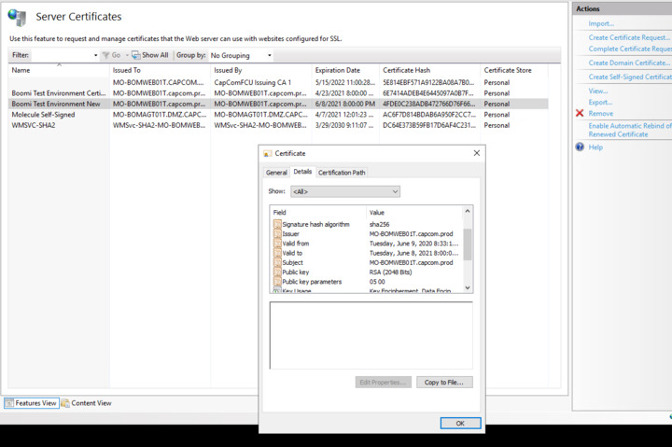
Task: Open the Import action link
Action: point(601,23)
